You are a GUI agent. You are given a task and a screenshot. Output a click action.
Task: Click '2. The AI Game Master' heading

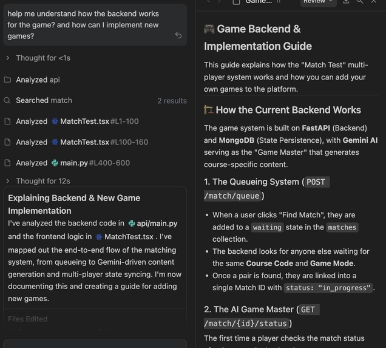click(x=249, y=309)
